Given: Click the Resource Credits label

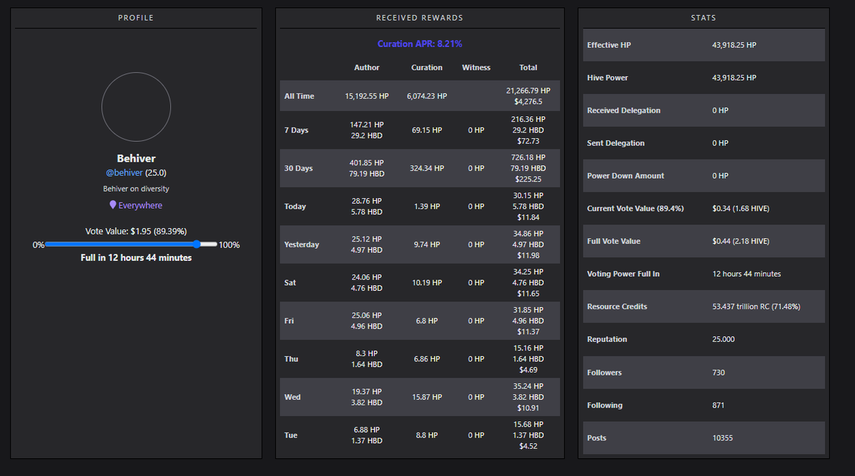Looking at the screenshot, I should pos(617,307).
